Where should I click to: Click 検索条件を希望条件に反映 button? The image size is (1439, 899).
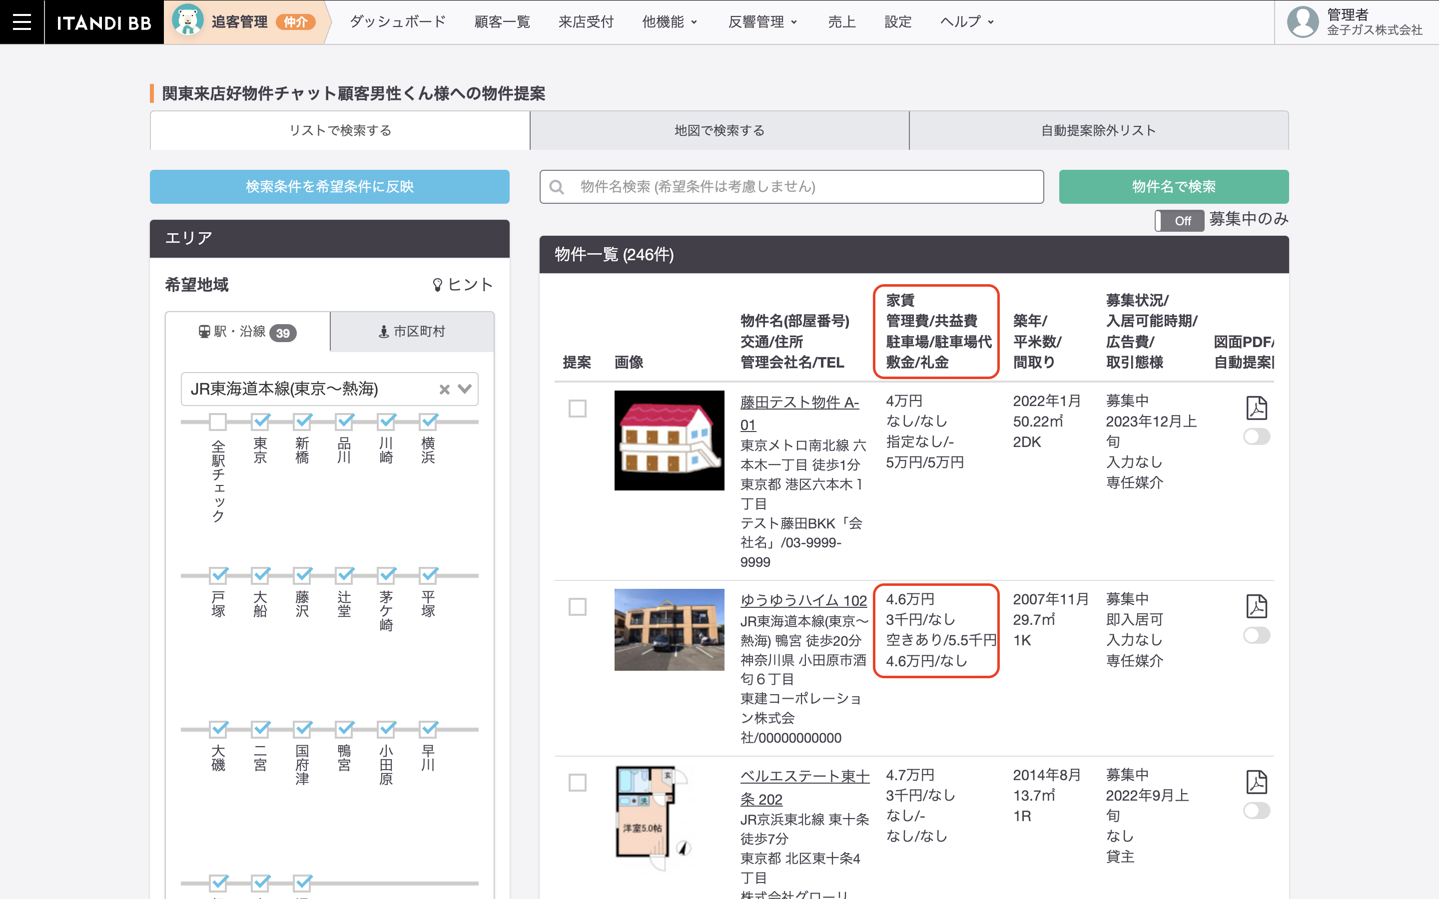tap(329, 187)
